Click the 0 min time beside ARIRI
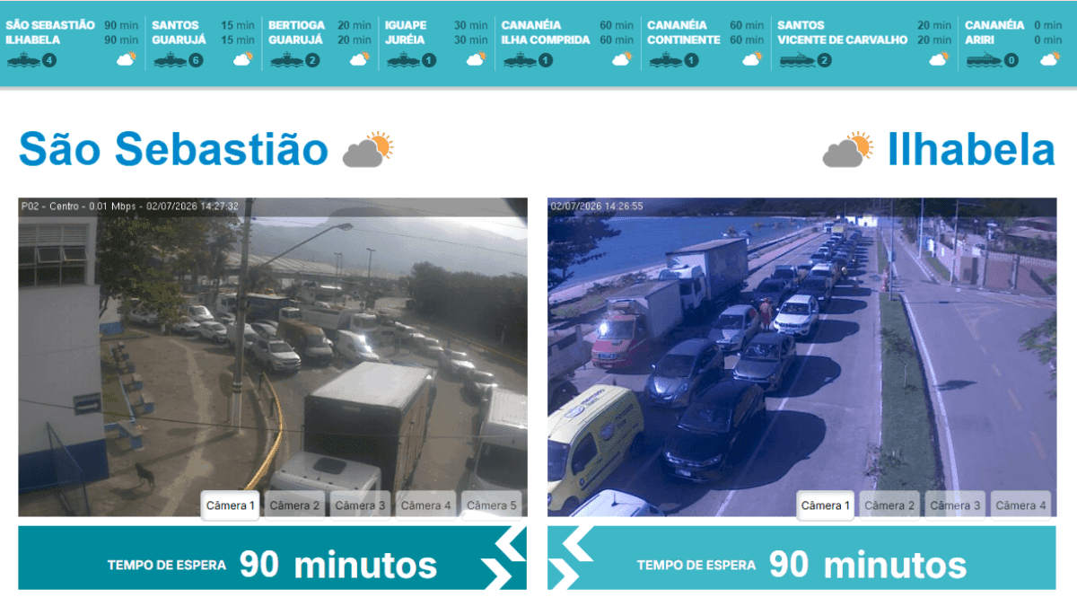 pyautogui.click(x=1047, y=40)
